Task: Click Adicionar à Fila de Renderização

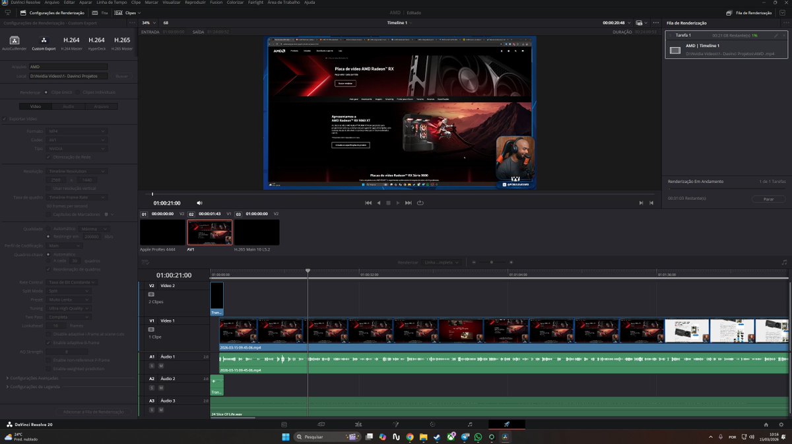Action: click(x=94, y=412)
